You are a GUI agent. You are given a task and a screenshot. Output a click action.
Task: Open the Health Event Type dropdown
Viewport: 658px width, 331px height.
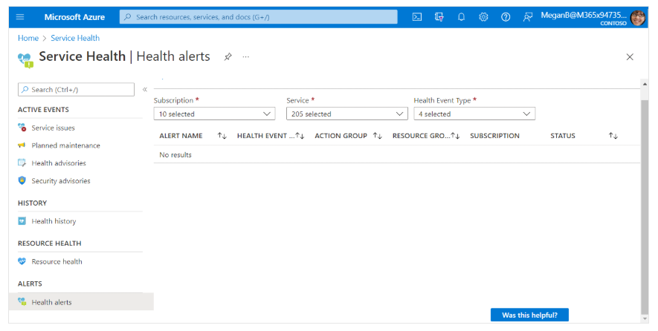(x=474, y=114)
